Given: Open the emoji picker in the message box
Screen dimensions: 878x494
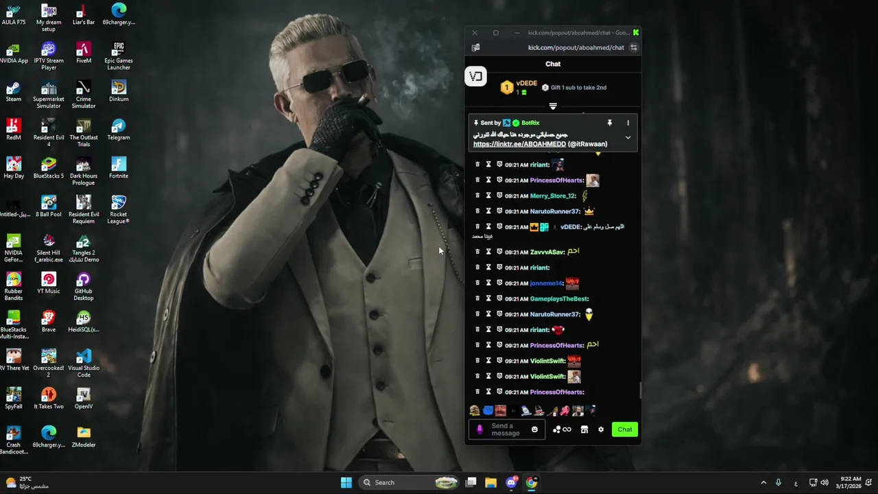Looking at the screenshot, I should coord(534,430).
